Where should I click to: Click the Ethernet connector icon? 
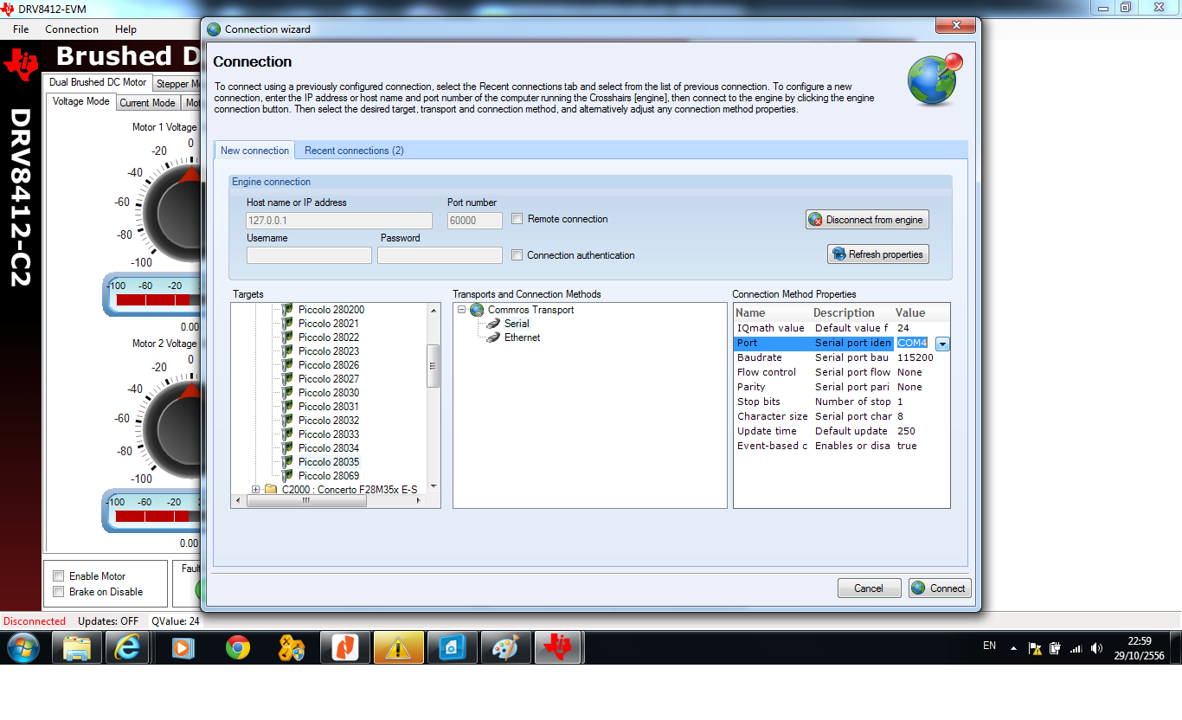click(493, 337)
